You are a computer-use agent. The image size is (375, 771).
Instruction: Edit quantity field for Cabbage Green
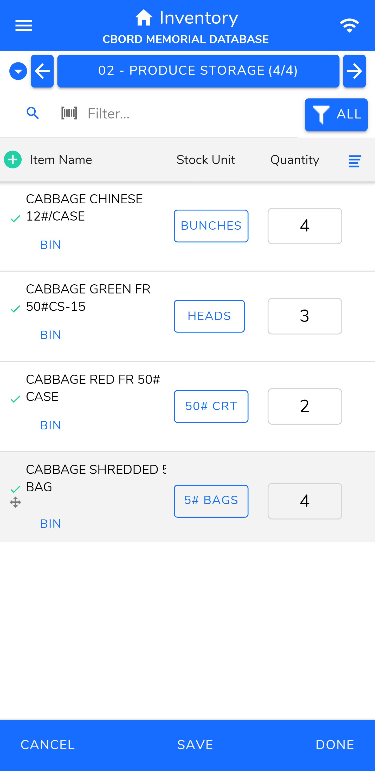coord(305,316)
